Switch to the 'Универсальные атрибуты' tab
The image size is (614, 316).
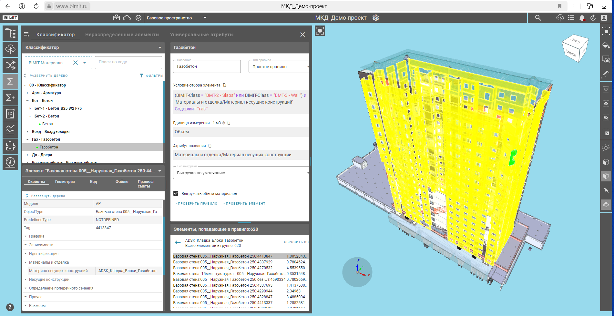(x=202, y=35)
